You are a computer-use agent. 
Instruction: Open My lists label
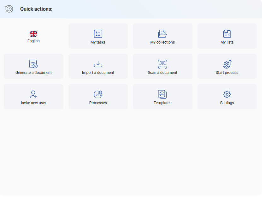(x=227, y=42)
